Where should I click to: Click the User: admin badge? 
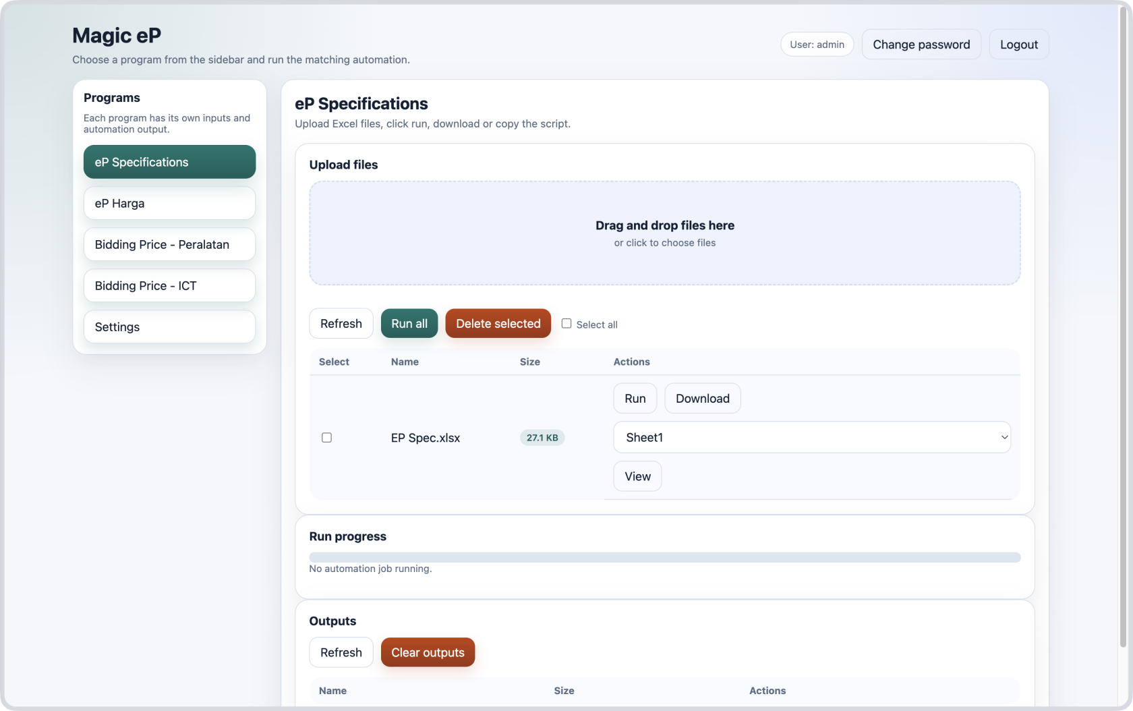(817, 45)
